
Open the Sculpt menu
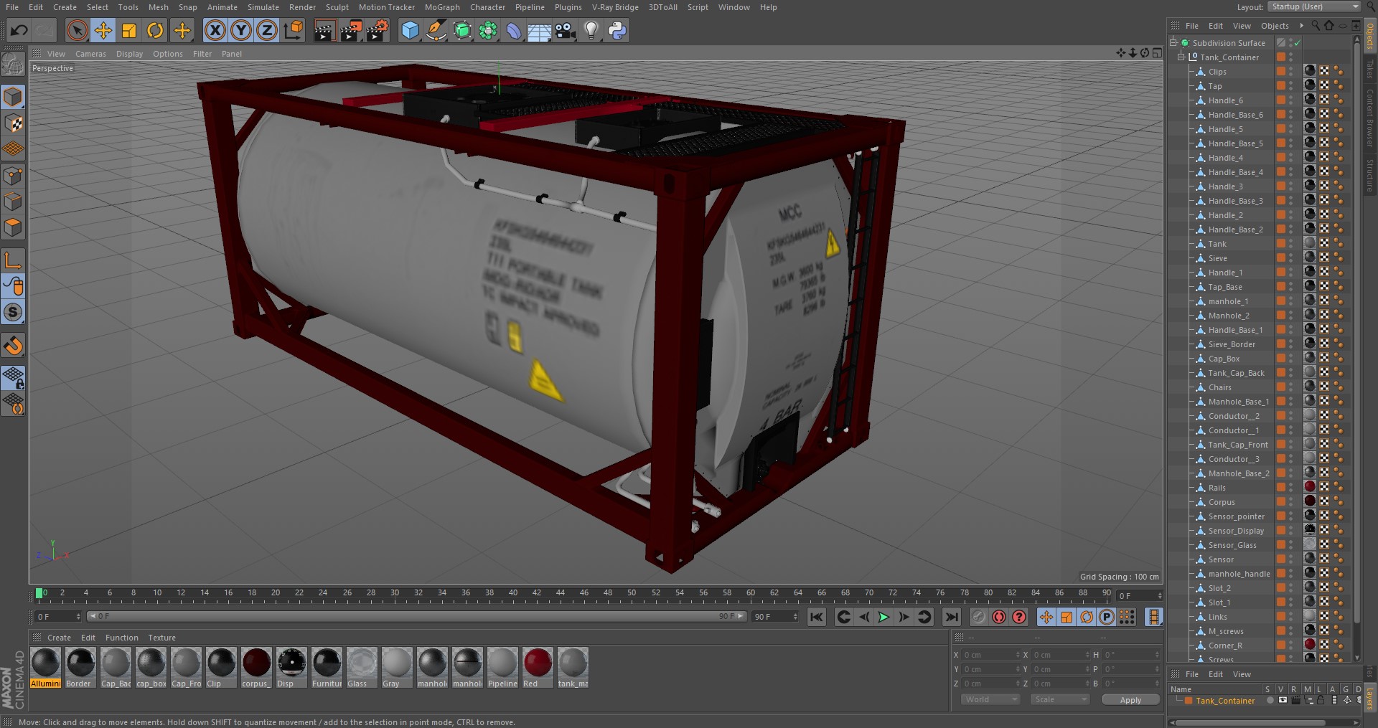(x=337, y=7)
